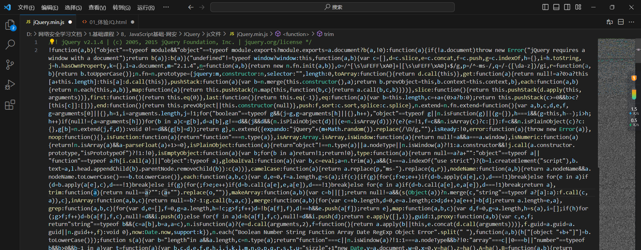Image resolution: width=641 pixels, height=250 pixels.
Task: Click the orange shield badge near the minimap
Action: click(x=634, y=78)
